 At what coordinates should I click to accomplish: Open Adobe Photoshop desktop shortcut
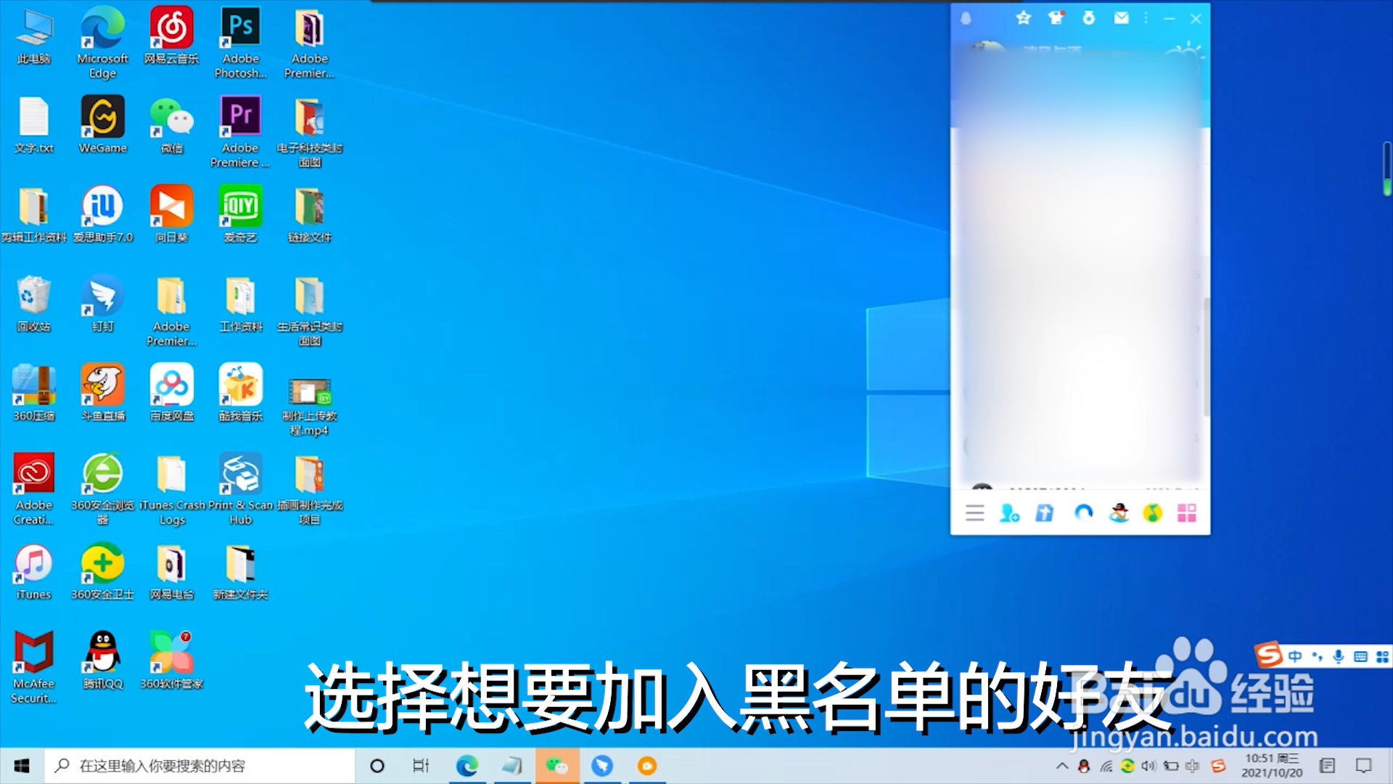[x=241, y=42]
